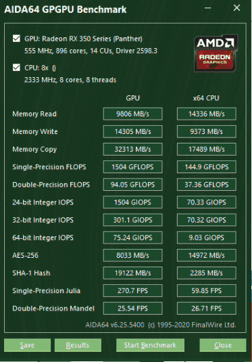Image resolution: width=252 pixels, height=362 pixels.
Task: Uncheck the CPU 8x checkbox
Action: point(16,68)
